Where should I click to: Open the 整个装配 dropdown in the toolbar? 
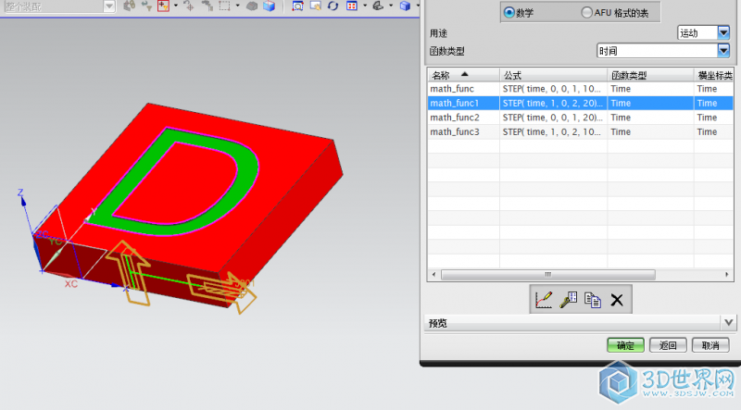tap(109, 6)
